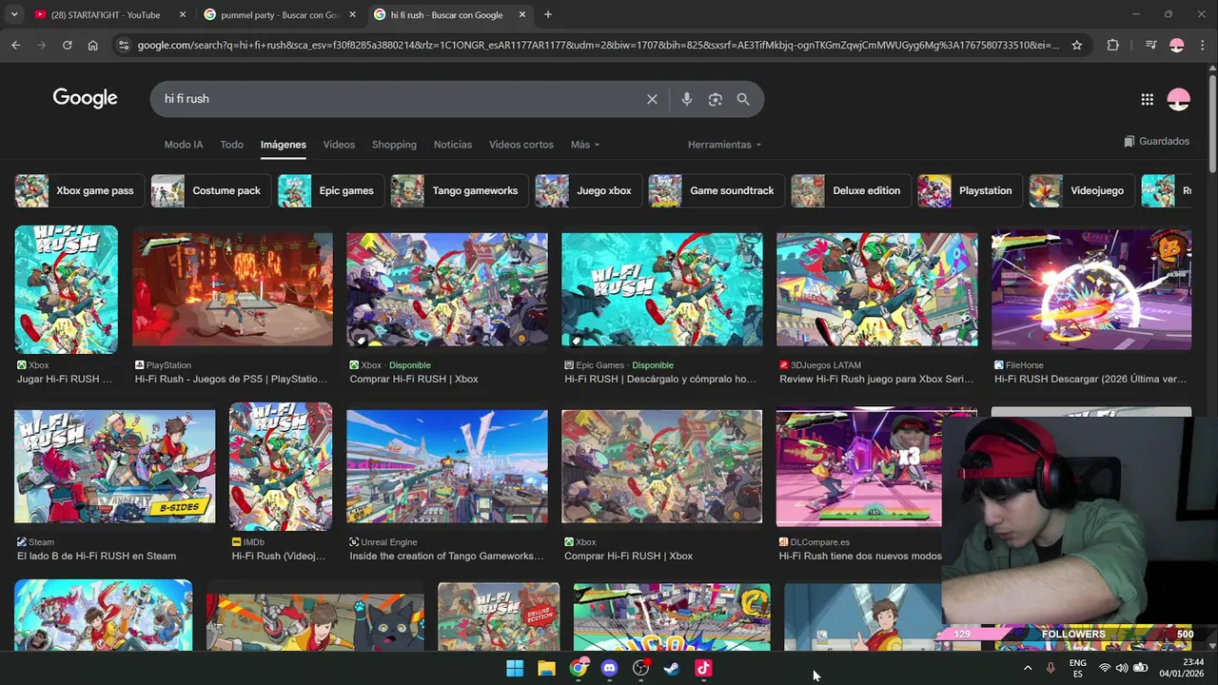1218x685 pixels.
Task: Open the browser Home page
Action: point(92,45)
